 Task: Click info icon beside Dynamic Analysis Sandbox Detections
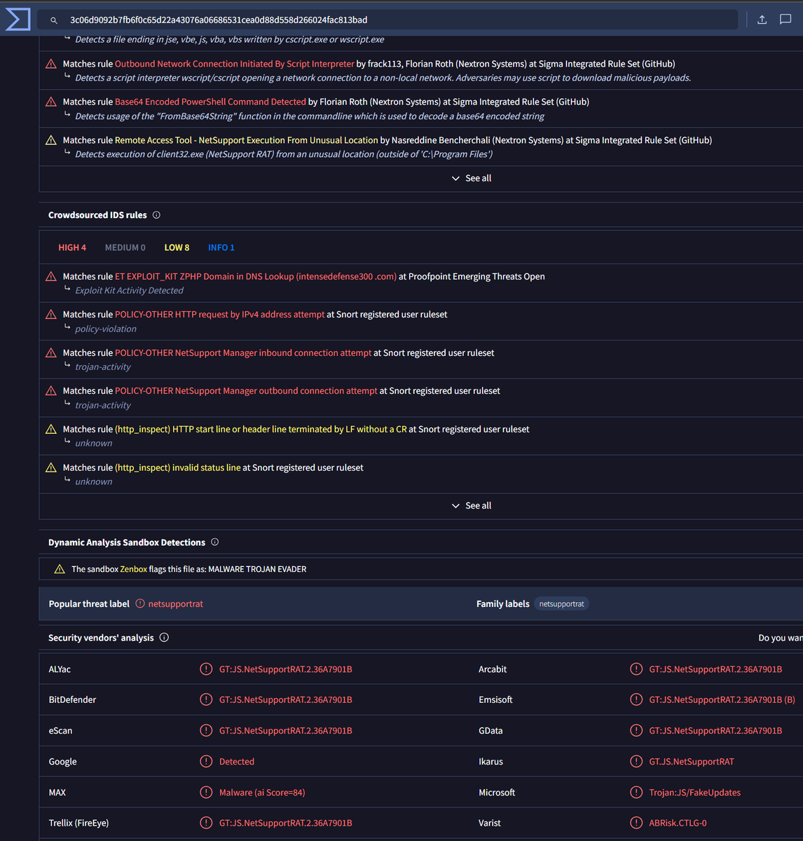215,542
